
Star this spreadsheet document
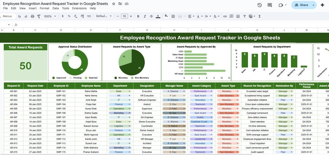[x=113, y=4]
